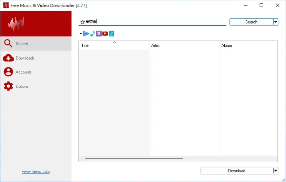
Task: Select the YouTube source icon
Action: (x=105, y=33)
